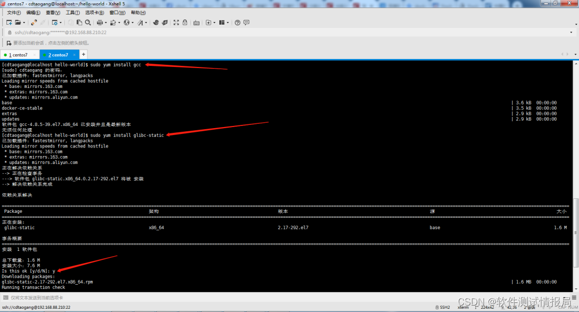The image size is (579, 312).
Task: Click the lock screen toolbar icon
Action: (x=185, y=23)
